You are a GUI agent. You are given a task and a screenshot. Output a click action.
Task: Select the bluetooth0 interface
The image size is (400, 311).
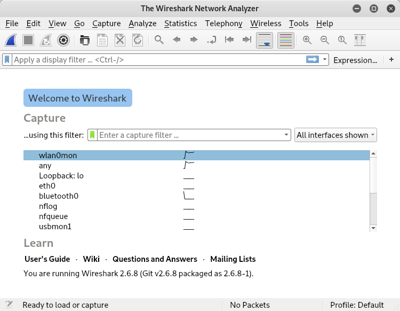coord(196,196)
